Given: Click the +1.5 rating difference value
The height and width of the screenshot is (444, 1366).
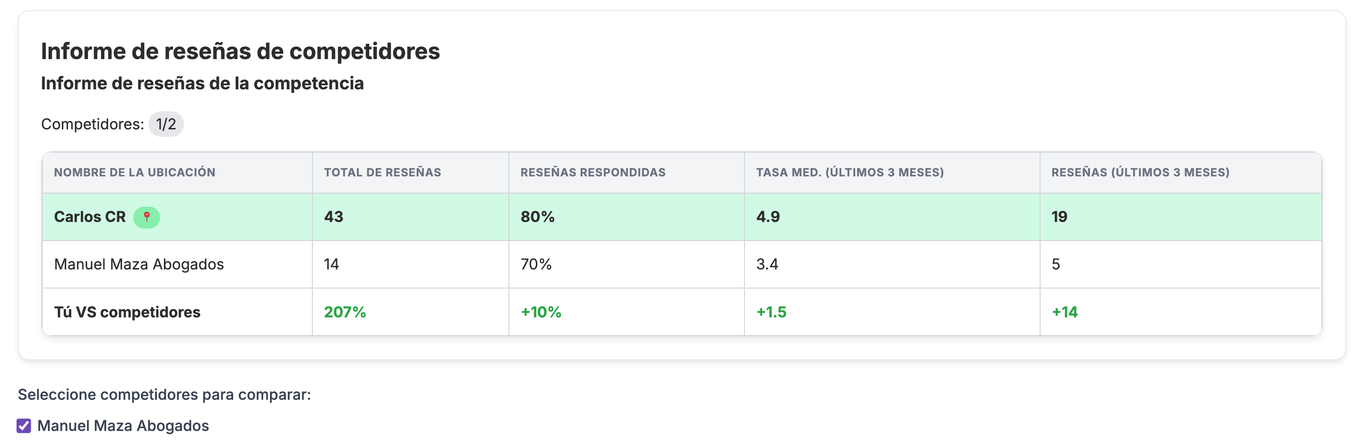Looking at the screenshot, I should pyautogui.click(x=771, y=312).
